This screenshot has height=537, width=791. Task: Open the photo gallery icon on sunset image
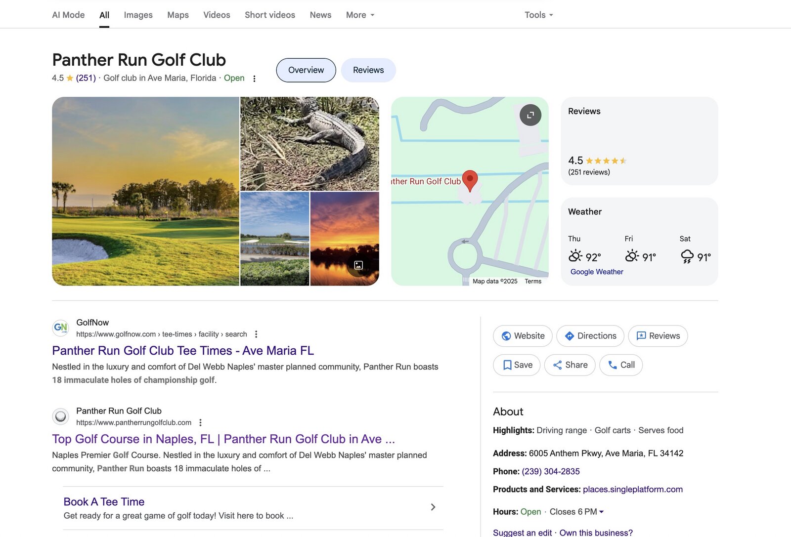(358, 265)
